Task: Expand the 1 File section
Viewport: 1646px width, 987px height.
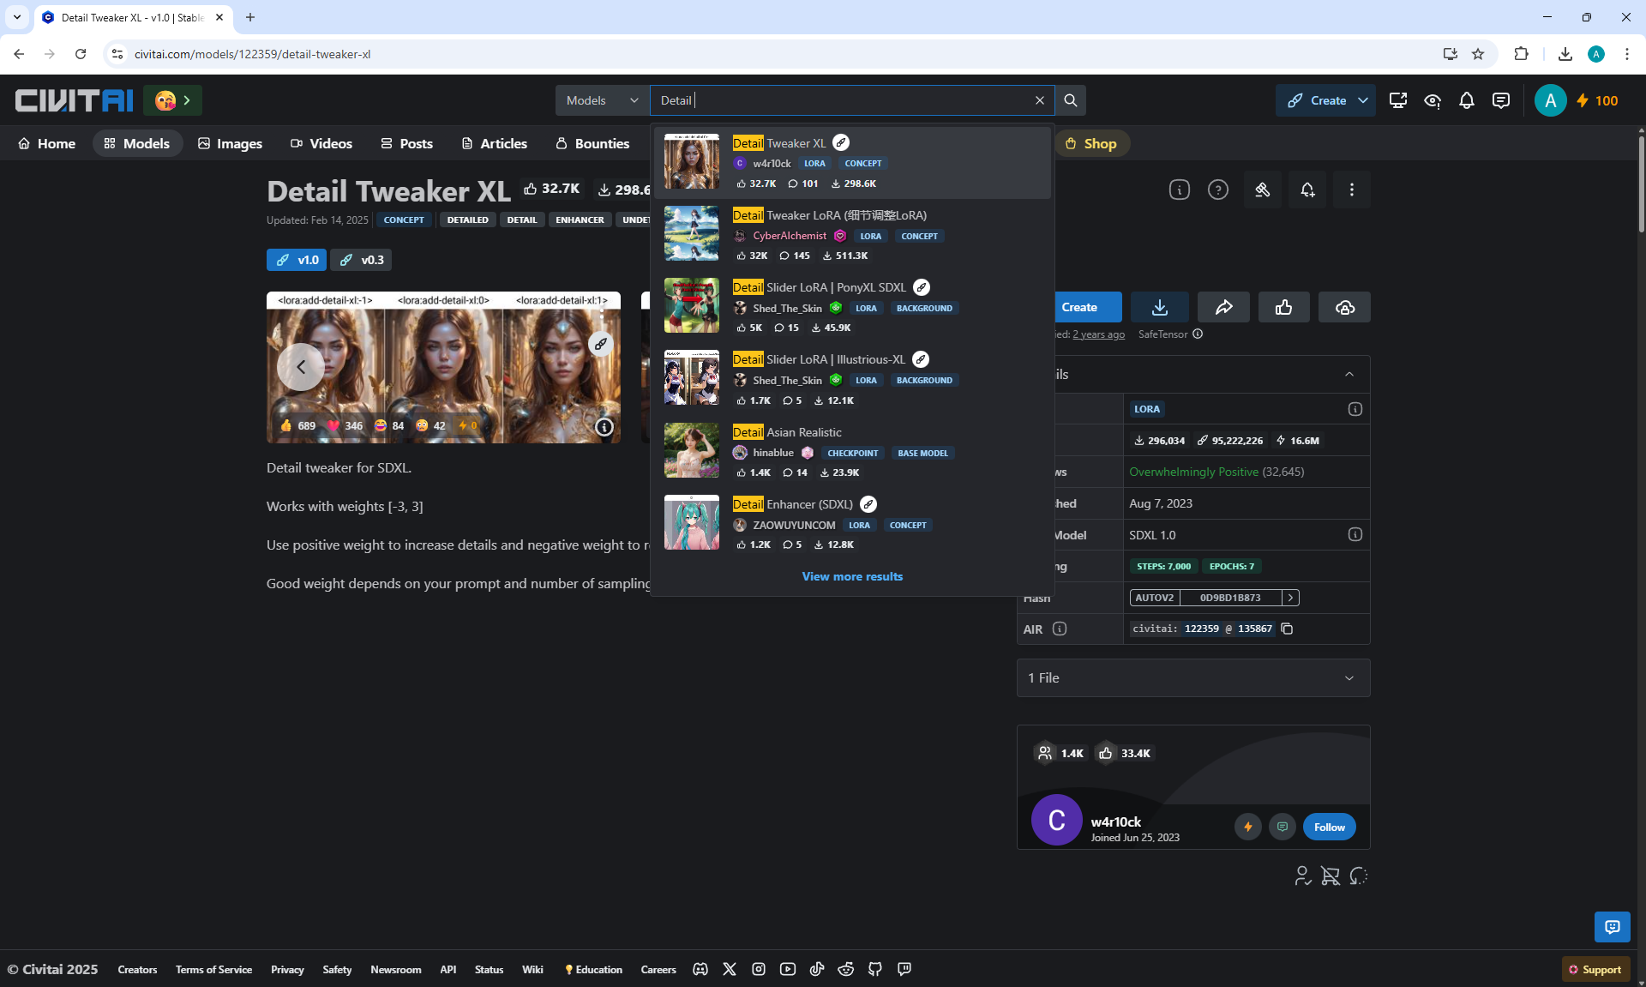Action: pyautogui.click(x=1192, y=677)
